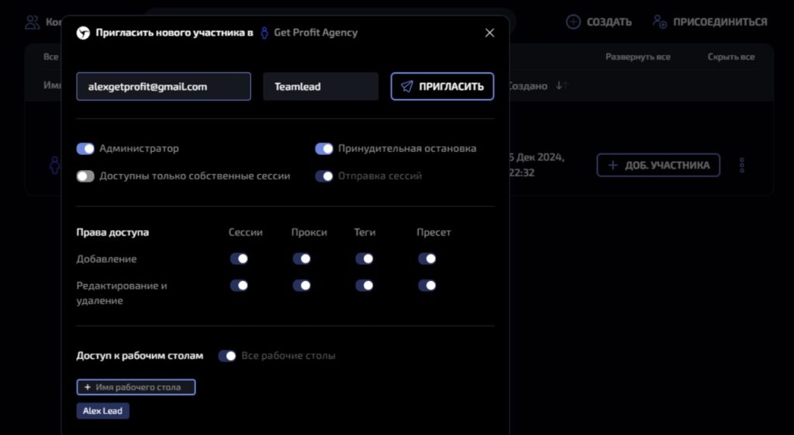Image resolution: width=794 pixels, height=435 pixels.
Task: Toggle Добавление permission for Пресет
Action: coord(427,259)
